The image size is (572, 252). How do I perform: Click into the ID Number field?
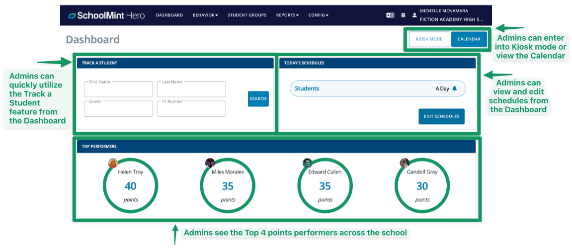(191, 109)
